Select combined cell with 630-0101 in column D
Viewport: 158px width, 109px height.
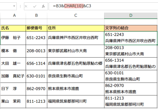[131, 76]
